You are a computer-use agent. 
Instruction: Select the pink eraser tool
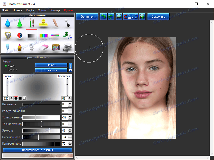coord(44,47)
